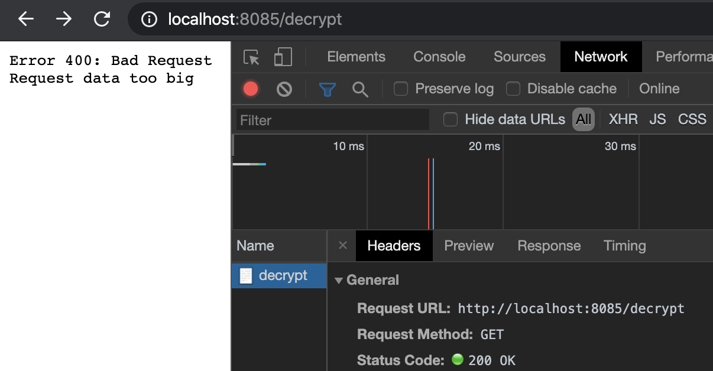The image size is (713, 371).
Task: Toggle the device toolbar icon
Action: 283,57
